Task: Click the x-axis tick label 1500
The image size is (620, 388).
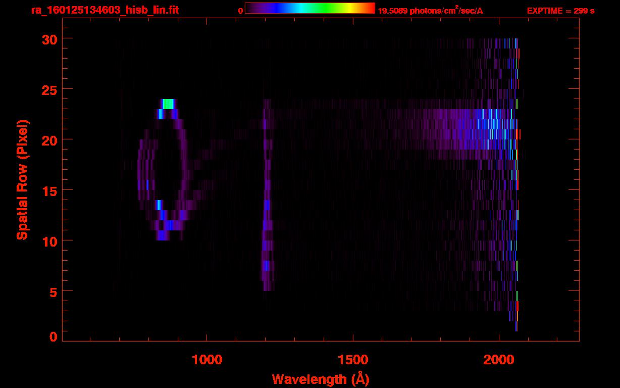Action: (x=353, y=360)
